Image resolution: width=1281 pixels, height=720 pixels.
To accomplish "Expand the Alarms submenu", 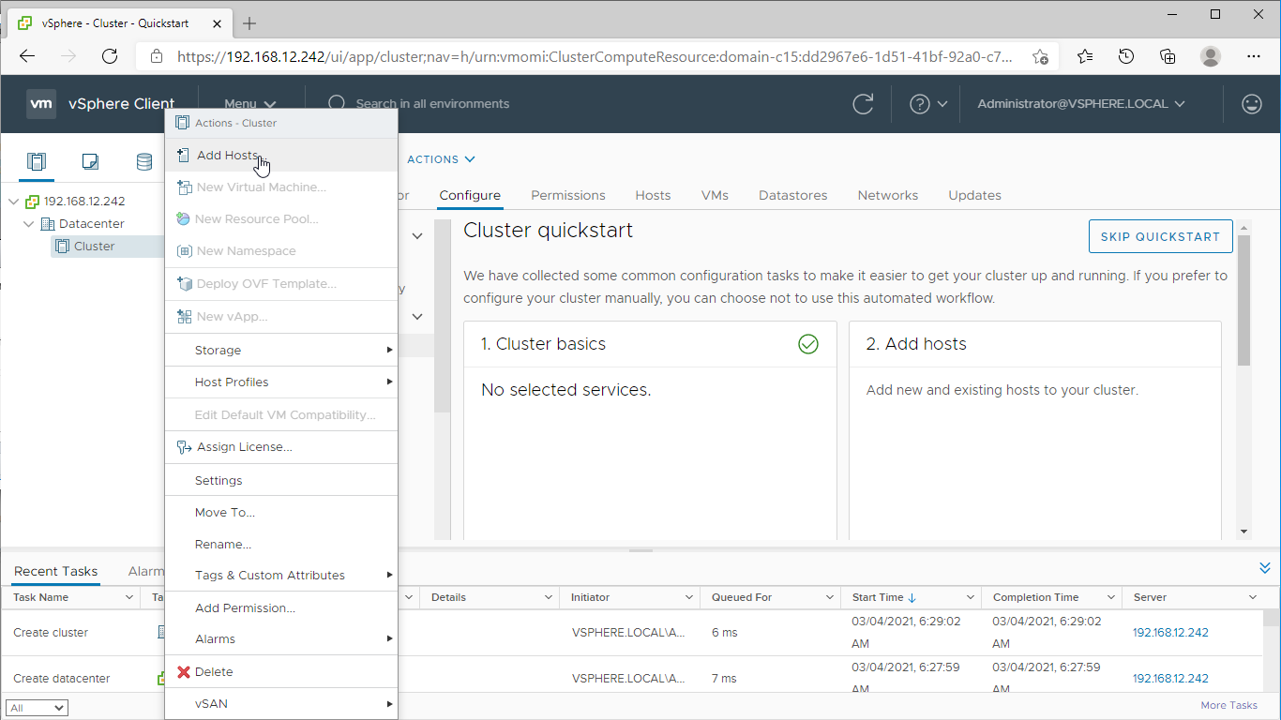I will [281, 639].
